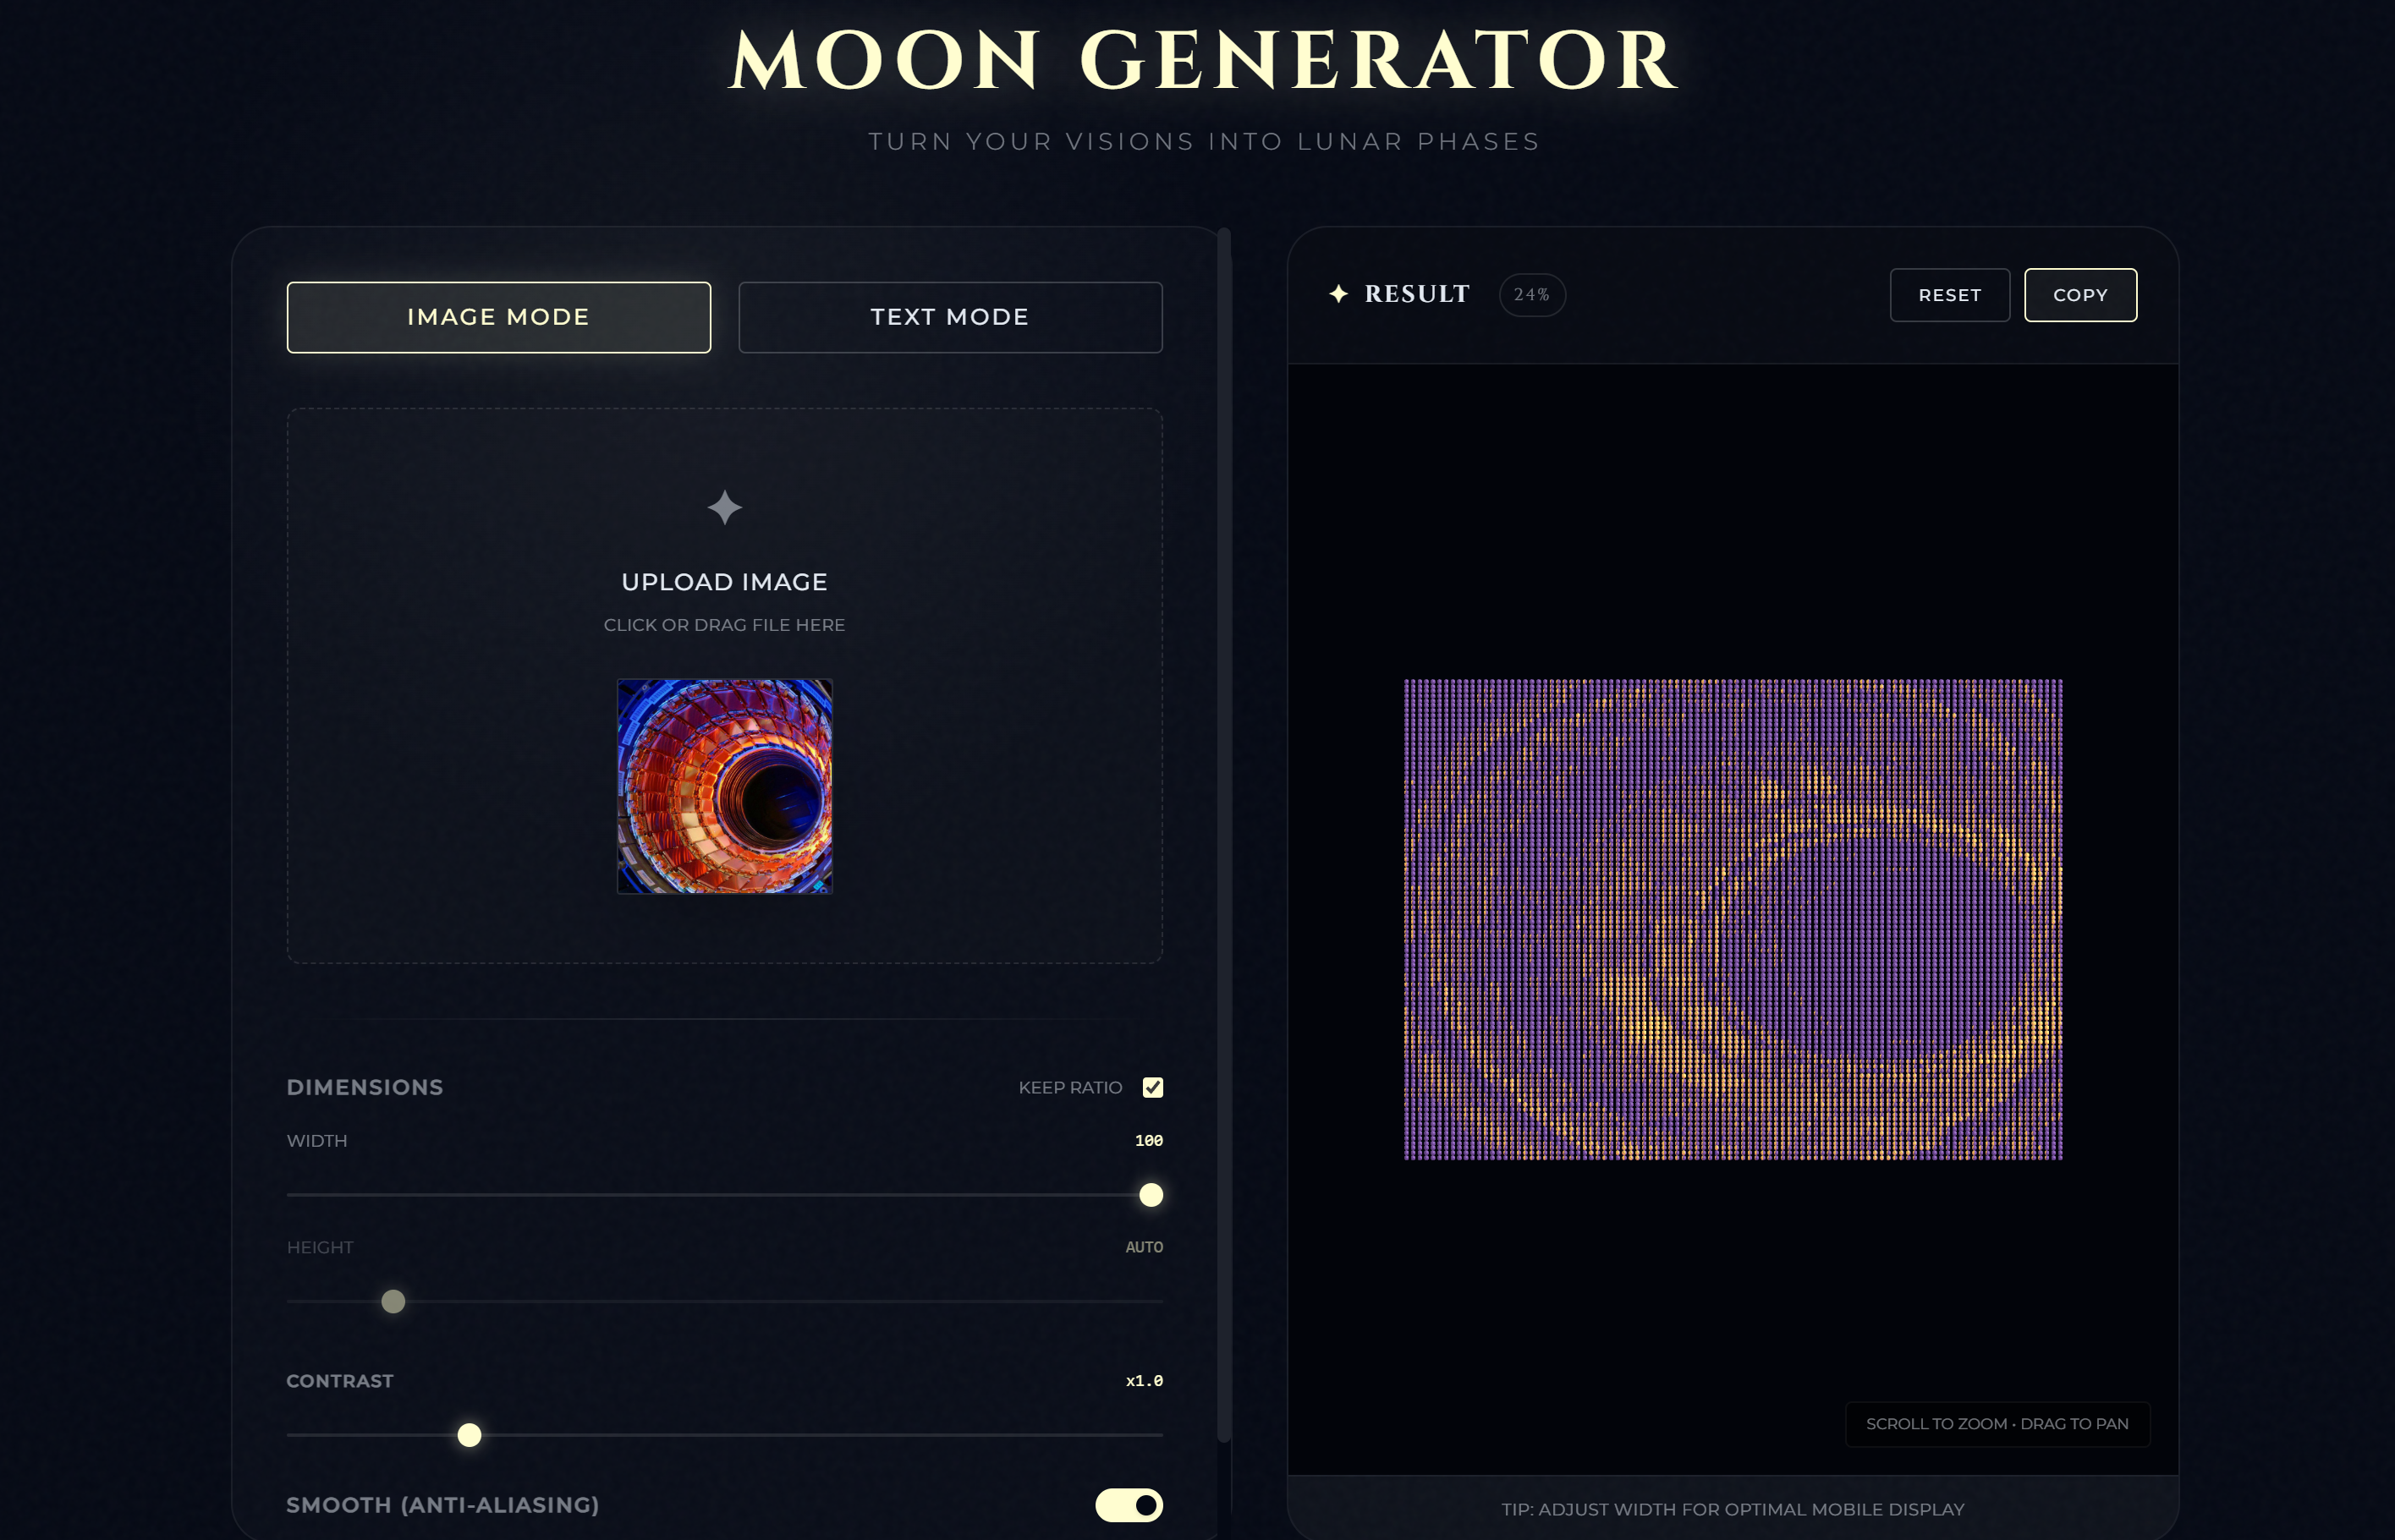The height and width of the screenshot is (1540, 2395).
Task: Uncheck the Keep Ratio checkbox
Action: (1152, 1087)
